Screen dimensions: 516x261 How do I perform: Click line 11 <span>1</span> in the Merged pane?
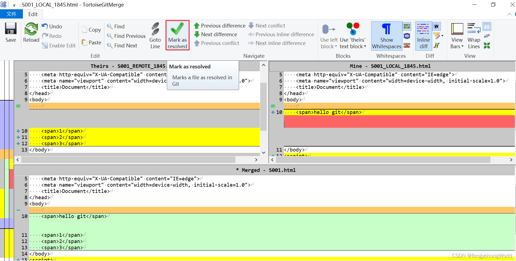point(272,235)
